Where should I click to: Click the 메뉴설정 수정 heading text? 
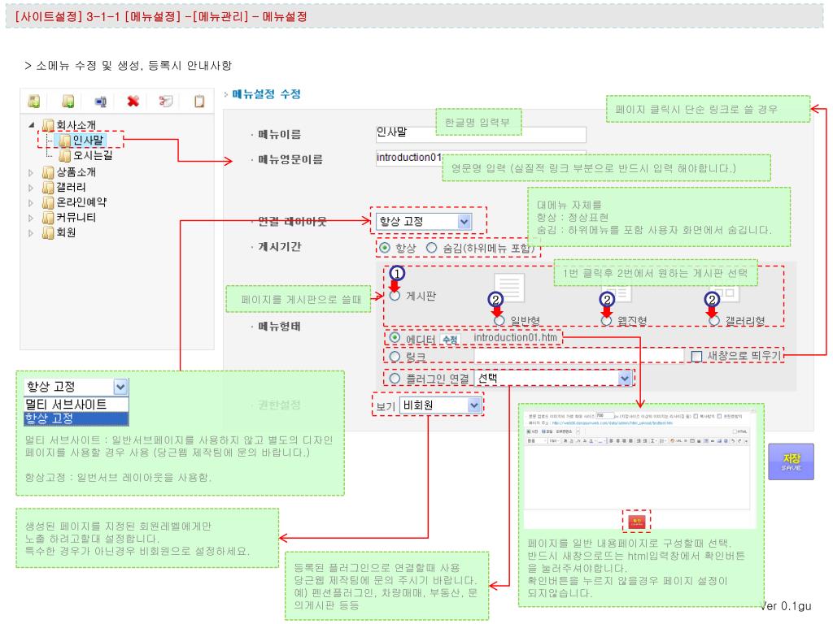pyautogui.click(x=266, y=94)
